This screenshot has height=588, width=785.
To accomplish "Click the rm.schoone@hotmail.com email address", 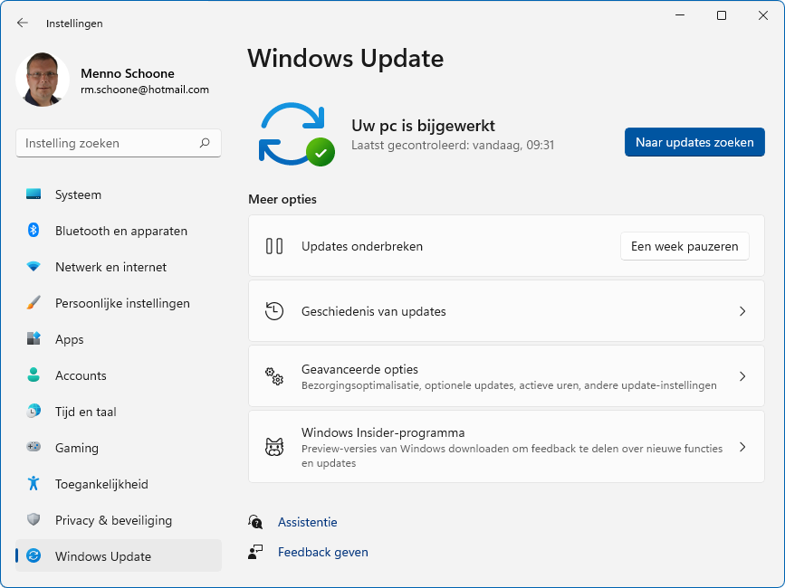I will 145,90.
